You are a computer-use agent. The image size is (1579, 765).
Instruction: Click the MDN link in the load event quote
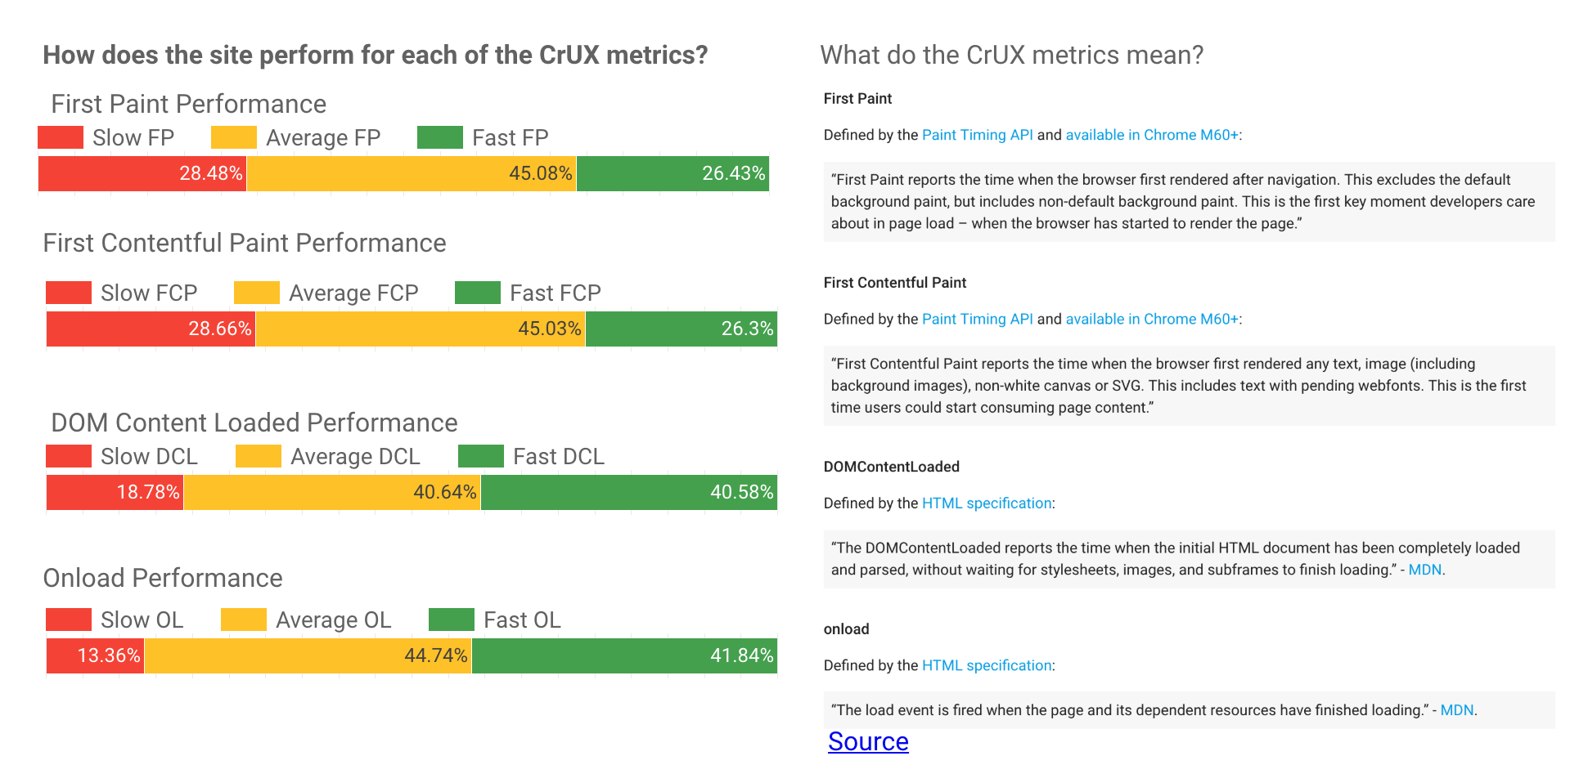pyautogui.click(x=1456, y=710)
